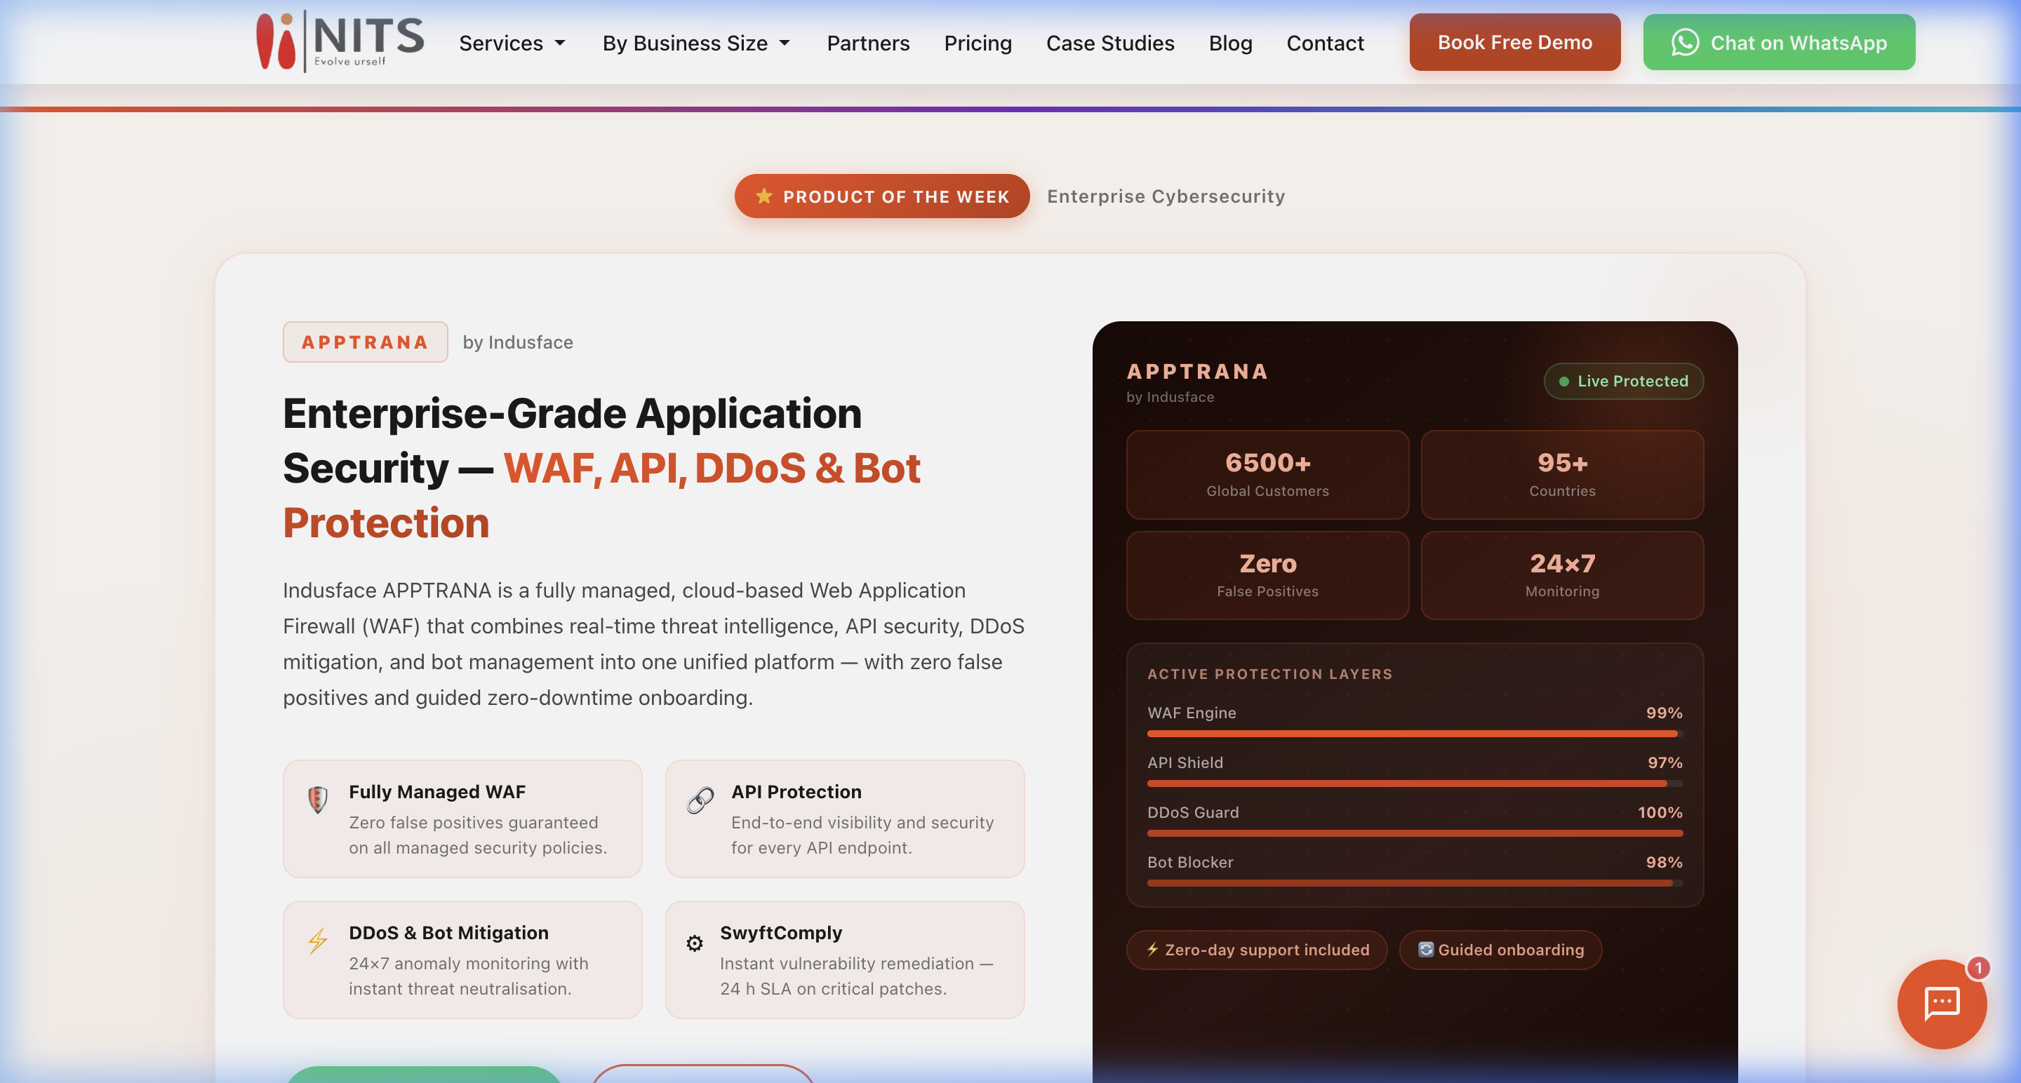This screenshot has width=2021, height=1083.
Task: Click the Zero-day support included pill
Action: [1257, 950]
